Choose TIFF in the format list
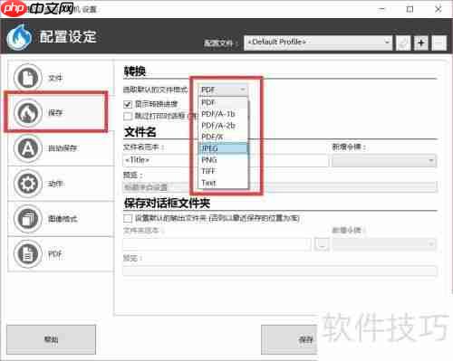This screenshot has height=361, width=453. pyautogui.click(x=223, y=171)
